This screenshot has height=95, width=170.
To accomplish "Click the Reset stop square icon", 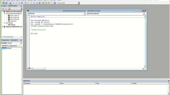I will pyautogui.click(x=37, y=3).
